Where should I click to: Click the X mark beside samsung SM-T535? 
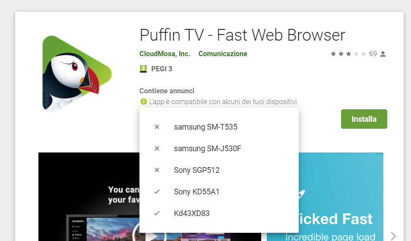point(157,127)
